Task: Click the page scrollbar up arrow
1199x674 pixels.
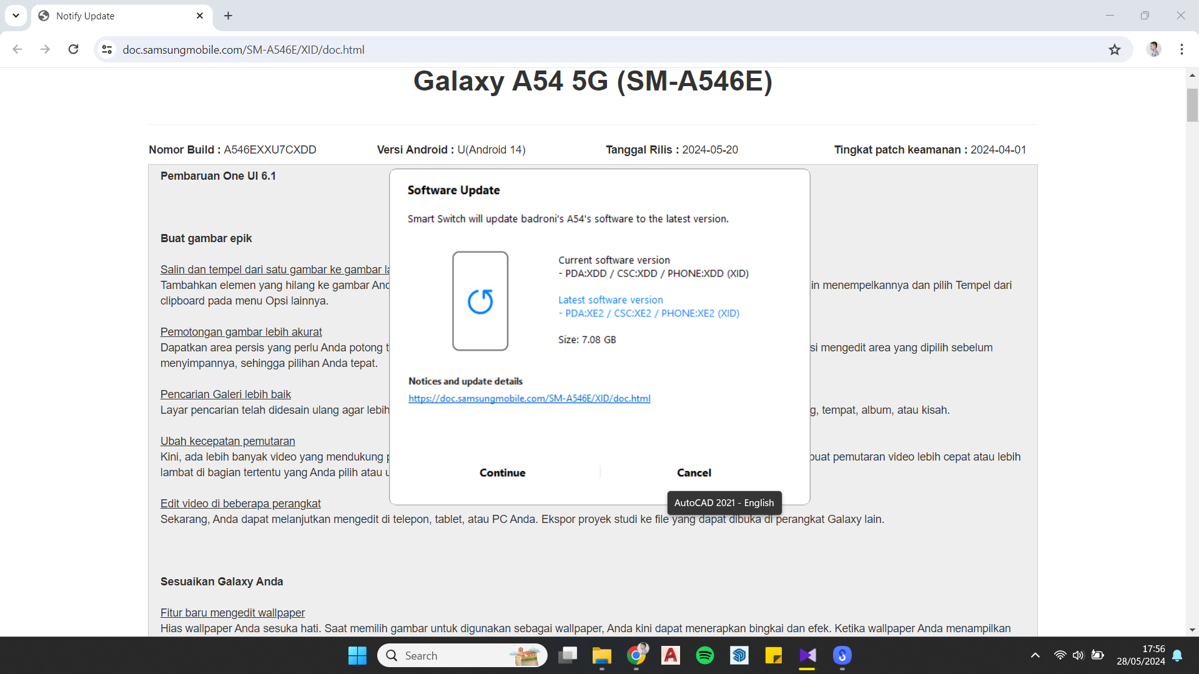Action: coord(1192,76)
